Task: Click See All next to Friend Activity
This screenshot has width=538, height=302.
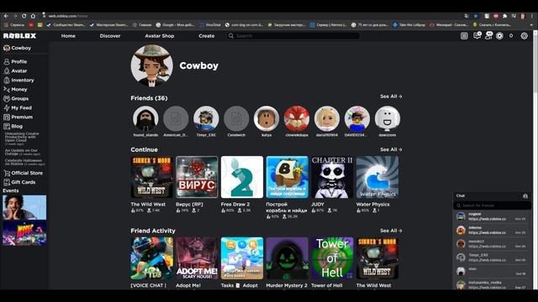Action: (x=391, y=231)
